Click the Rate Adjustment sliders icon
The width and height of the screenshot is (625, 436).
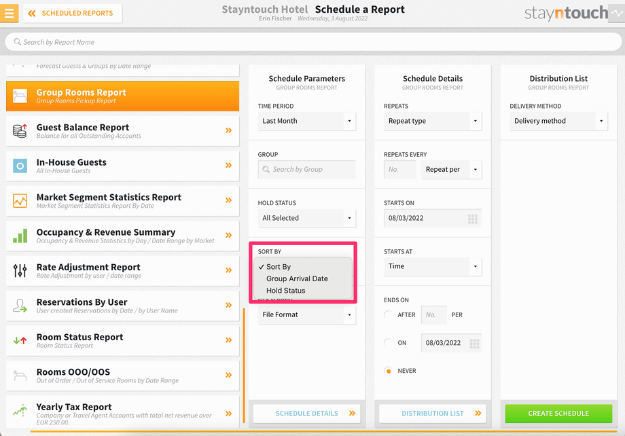[x=20, y=270]
